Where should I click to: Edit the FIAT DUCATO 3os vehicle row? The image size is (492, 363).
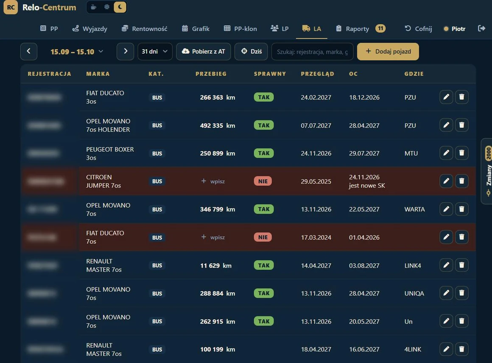[x=446, y=97]
